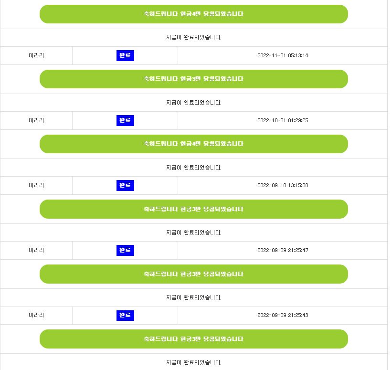Click the timestamp 2022-09-09 21:25:47

click(x=283, y=250)
